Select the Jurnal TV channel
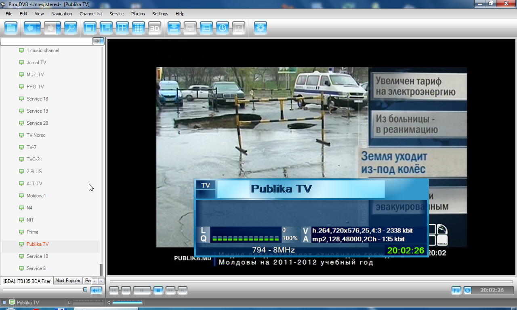The width and height of the screenshot is (517, 310). pos(36,63)
